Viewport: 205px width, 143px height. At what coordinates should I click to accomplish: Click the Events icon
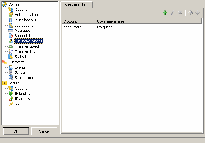click(x=11, y=67)
